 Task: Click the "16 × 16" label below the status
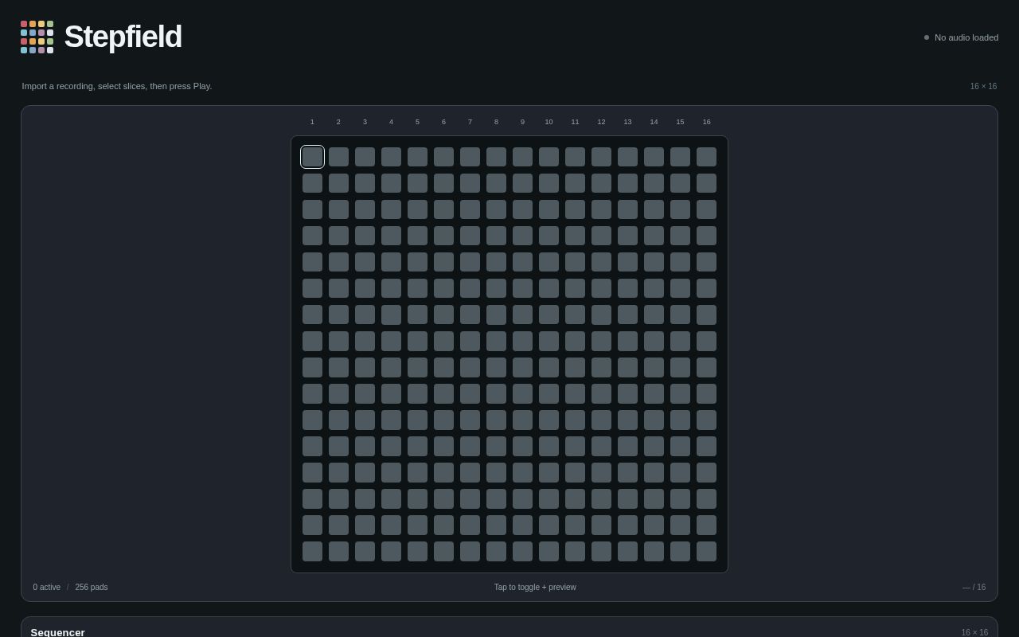(x=983, y=86)
